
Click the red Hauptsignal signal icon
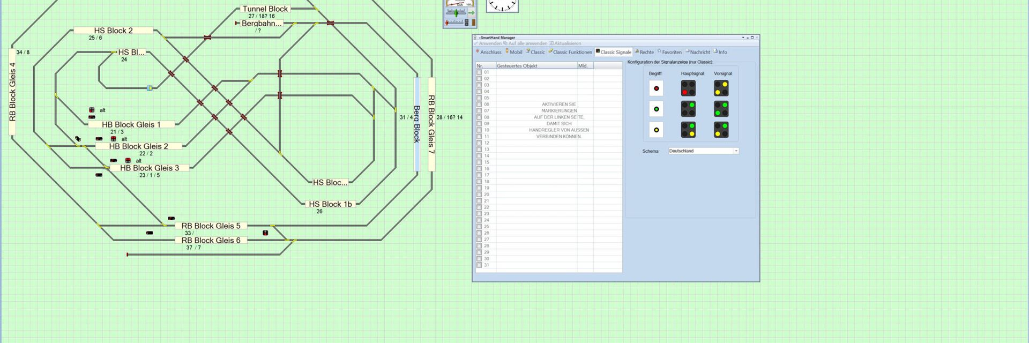click(x=688, y=88)
